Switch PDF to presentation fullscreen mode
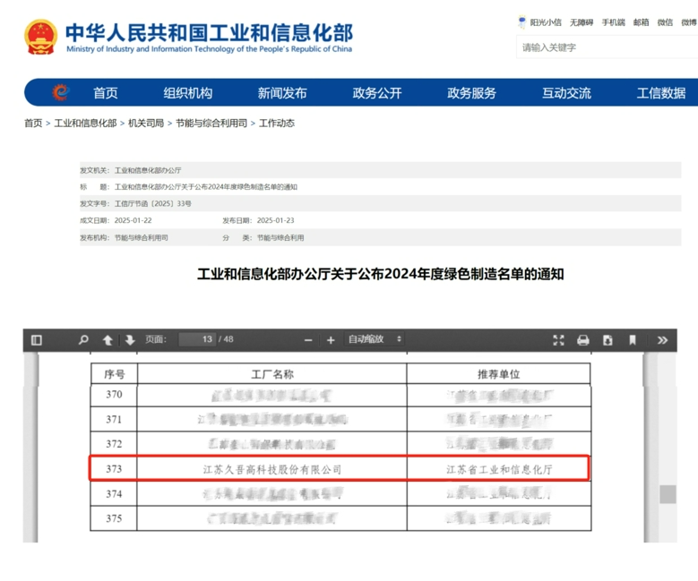 pyautogui.click(x=558, y=340)
